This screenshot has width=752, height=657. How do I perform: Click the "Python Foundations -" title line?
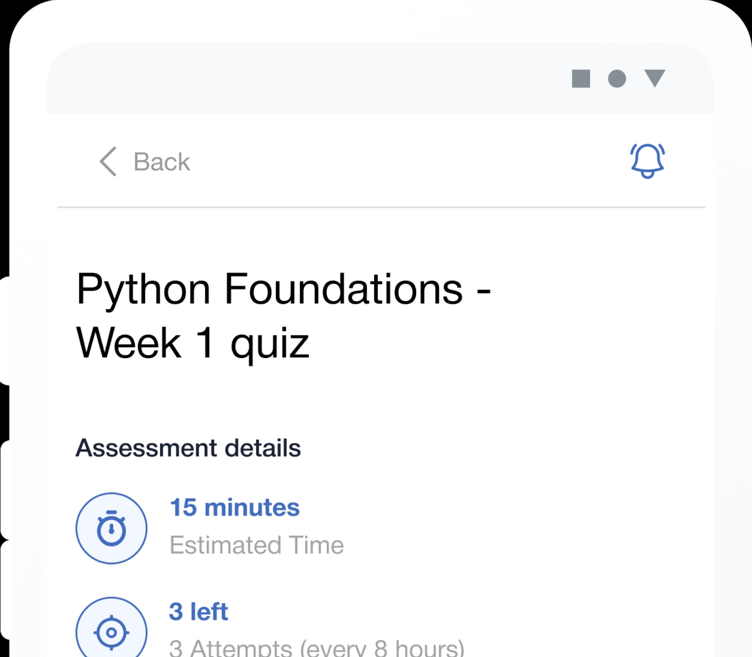pyautogui.click(x=283, y=289)
